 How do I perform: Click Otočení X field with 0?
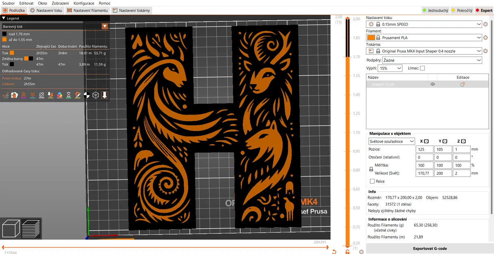(x=424, y=157)
